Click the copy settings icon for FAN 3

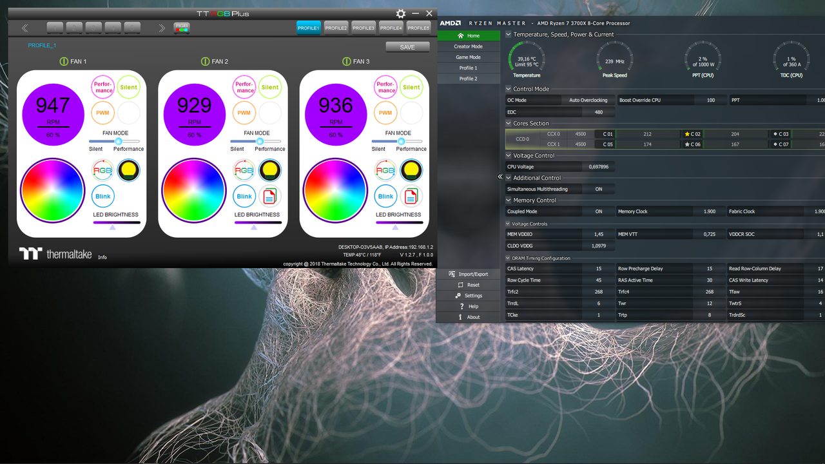[x=411, y=196]
